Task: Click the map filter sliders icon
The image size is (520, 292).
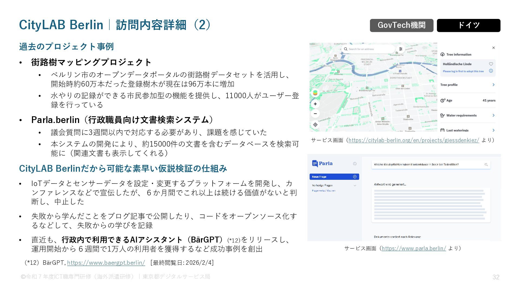Action: pyautogui.click(x=401, y=49)
